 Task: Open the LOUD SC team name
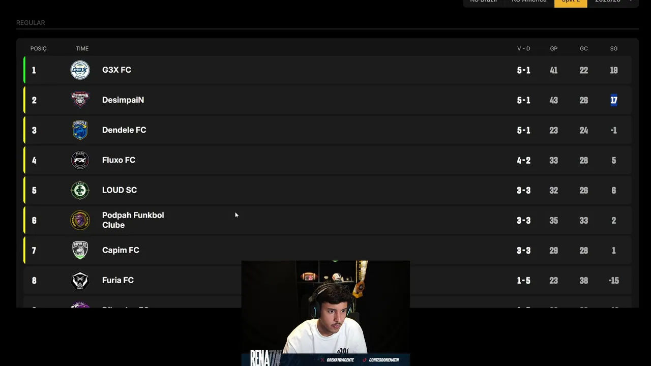pyautogui.click(x=120, y=190)
